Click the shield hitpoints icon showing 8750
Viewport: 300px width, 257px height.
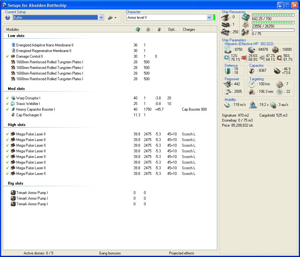tap(227, 50)
